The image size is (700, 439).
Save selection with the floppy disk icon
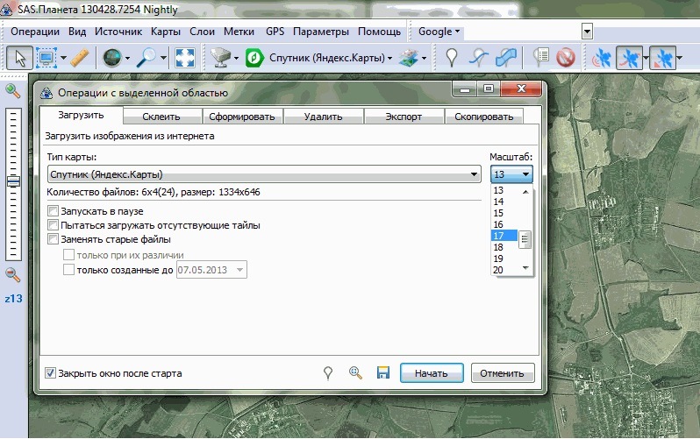pos(383,373)
